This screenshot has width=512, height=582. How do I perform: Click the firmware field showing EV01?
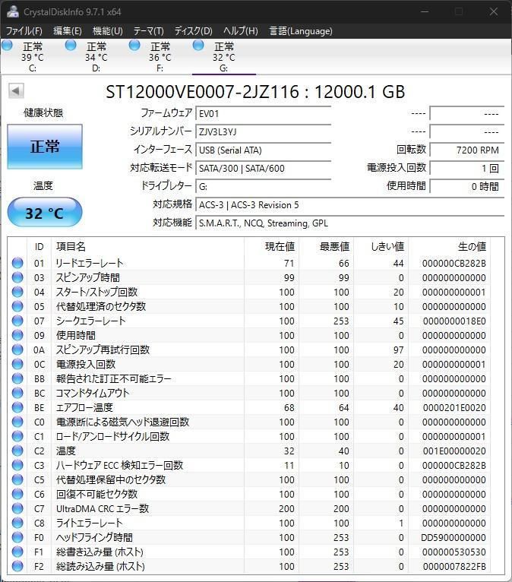pyautogui.click(x=263, y=113)
